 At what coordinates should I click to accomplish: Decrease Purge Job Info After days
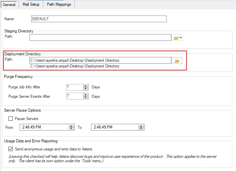pos(86,88)
